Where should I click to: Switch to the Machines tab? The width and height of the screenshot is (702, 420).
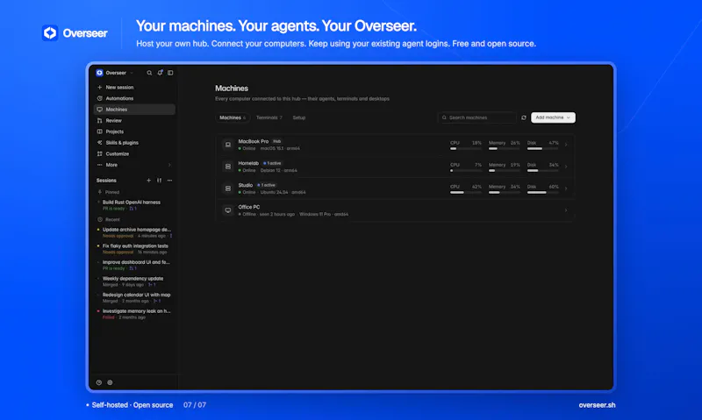click(x=233, y=117)
